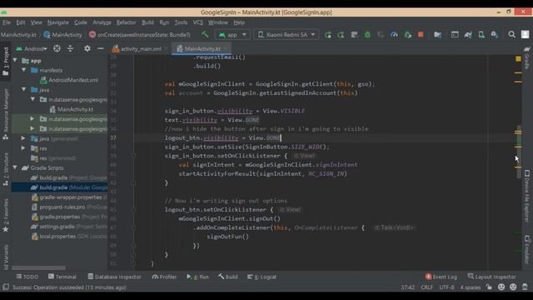Image resolution: width=533 pixels, height=300 pixels.
Task: Open the Resource Manager side tab
Action: pyautogui.click(x=6, y=114)
